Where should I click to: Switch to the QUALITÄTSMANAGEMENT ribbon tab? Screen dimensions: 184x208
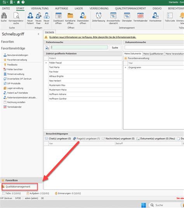130,9
